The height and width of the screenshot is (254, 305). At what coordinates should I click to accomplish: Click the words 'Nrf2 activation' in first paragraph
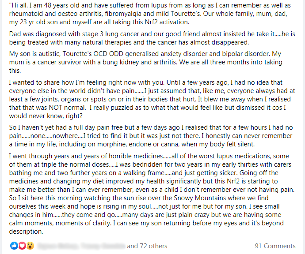point(167,22)
